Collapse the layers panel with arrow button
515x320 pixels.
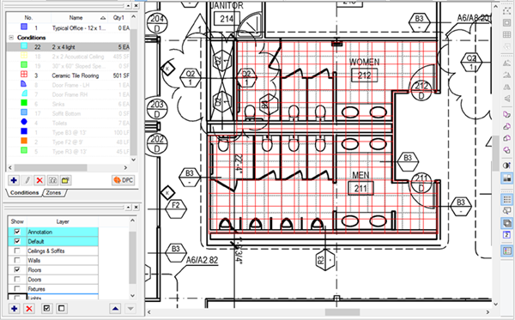(129, 207)
